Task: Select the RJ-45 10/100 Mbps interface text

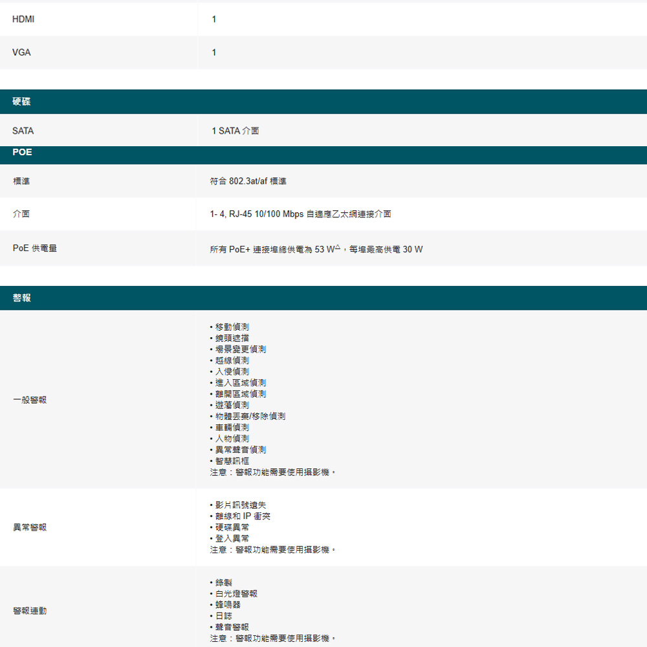Action: pyautogui.click(x=301, y=214)
